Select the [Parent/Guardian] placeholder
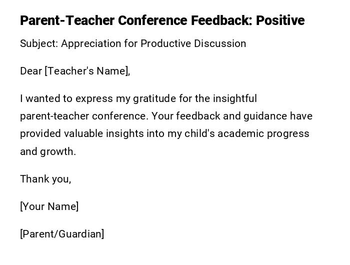350x265 pixels. click(62, 234)
